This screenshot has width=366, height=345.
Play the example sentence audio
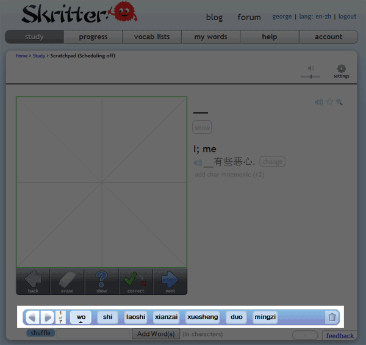(x=197, y=162)
